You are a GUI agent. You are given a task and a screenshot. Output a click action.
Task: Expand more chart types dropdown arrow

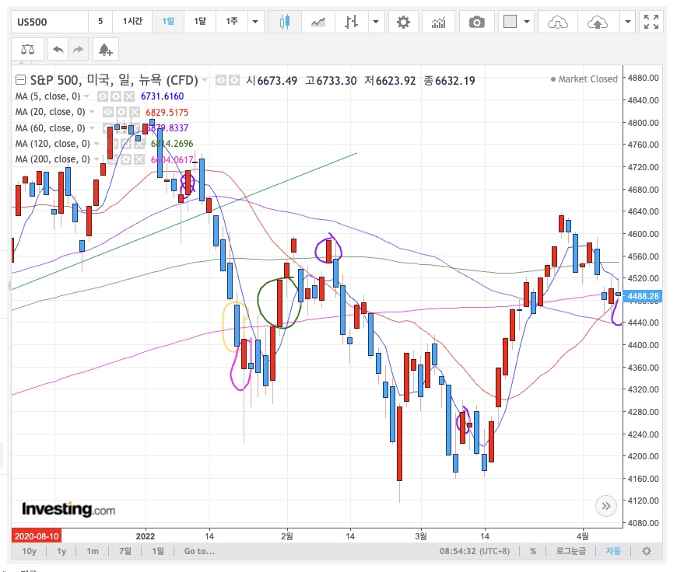pyautogui.click(x=376, y=22)
